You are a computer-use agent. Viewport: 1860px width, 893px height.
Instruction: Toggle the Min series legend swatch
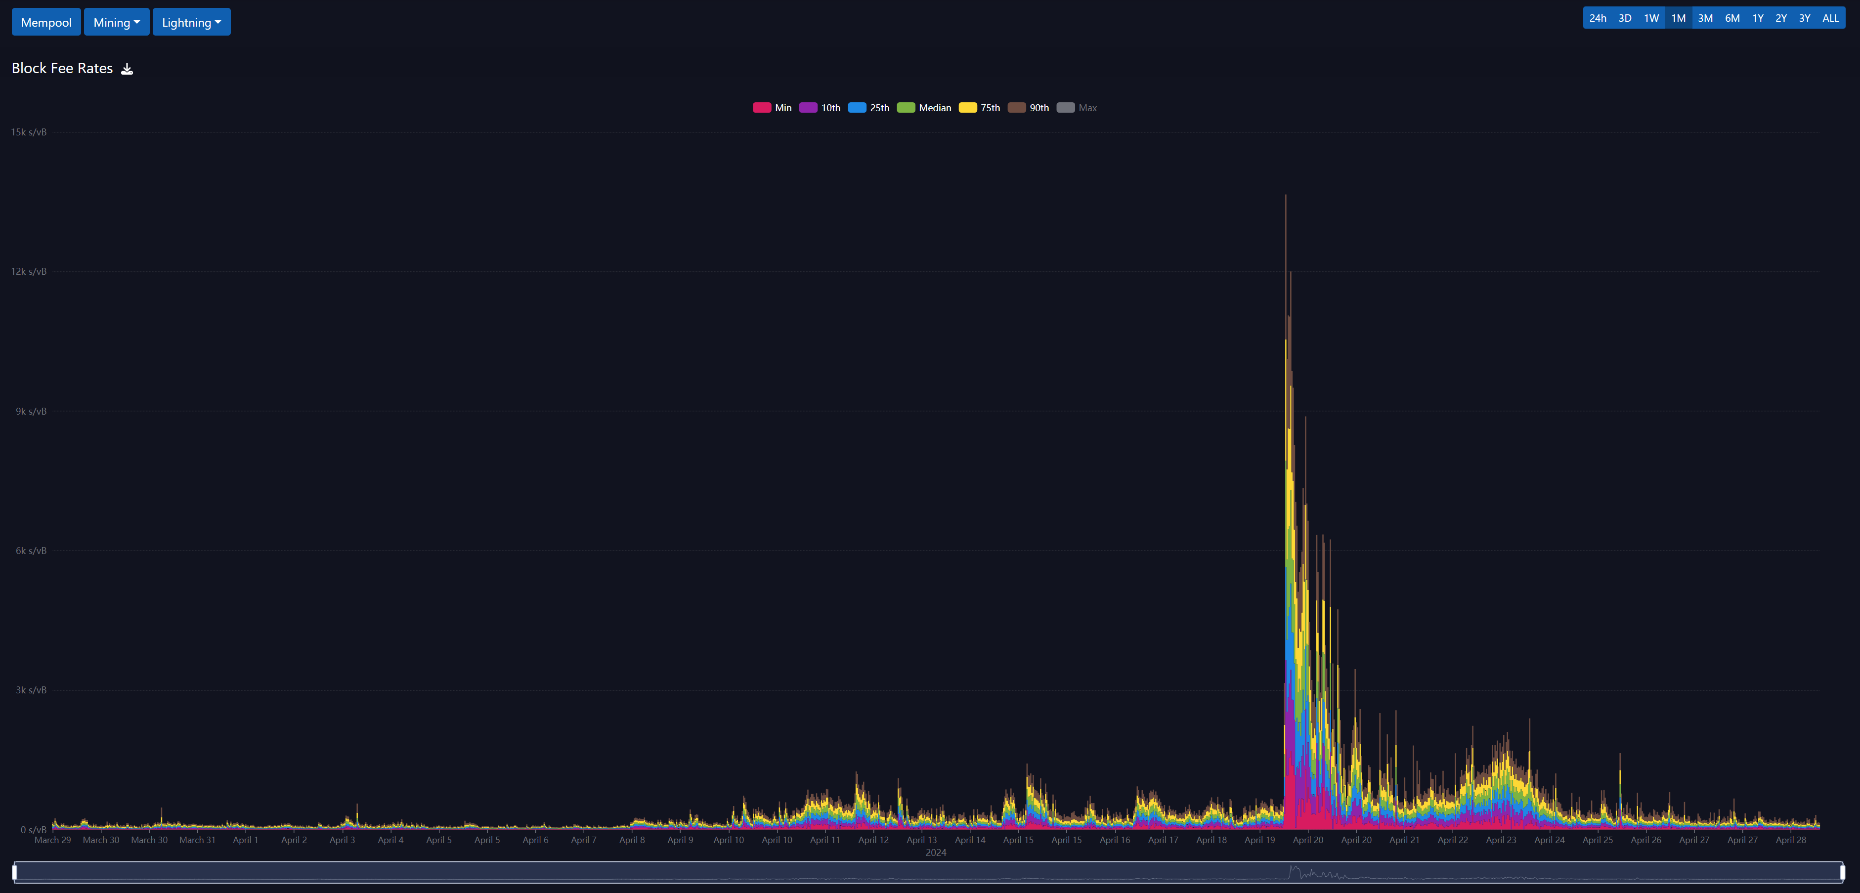pyautogui.click(x=762, y=108)
